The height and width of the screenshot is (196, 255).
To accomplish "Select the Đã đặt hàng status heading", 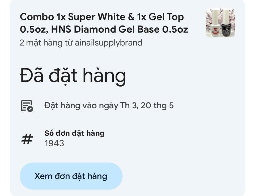I will pyautogui.click(x=73, y=76).
